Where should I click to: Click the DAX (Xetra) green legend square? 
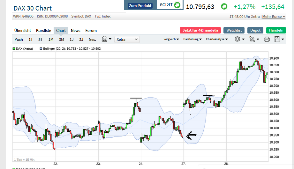[x=14, y=49]
